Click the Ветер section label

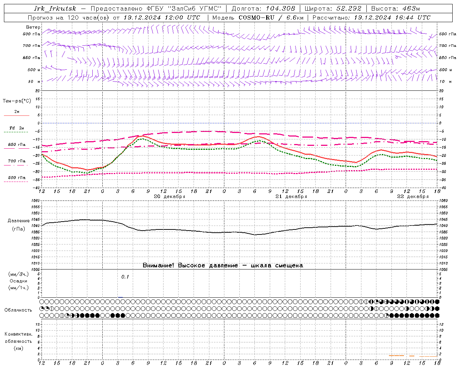tap(33, 27)
